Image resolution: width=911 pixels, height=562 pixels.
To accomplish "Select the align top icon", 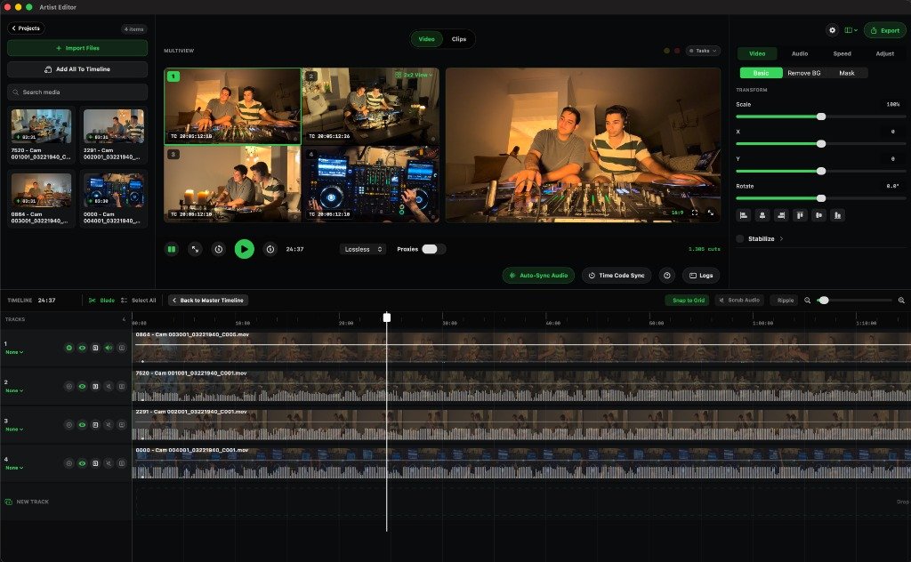I will (800, 215).
